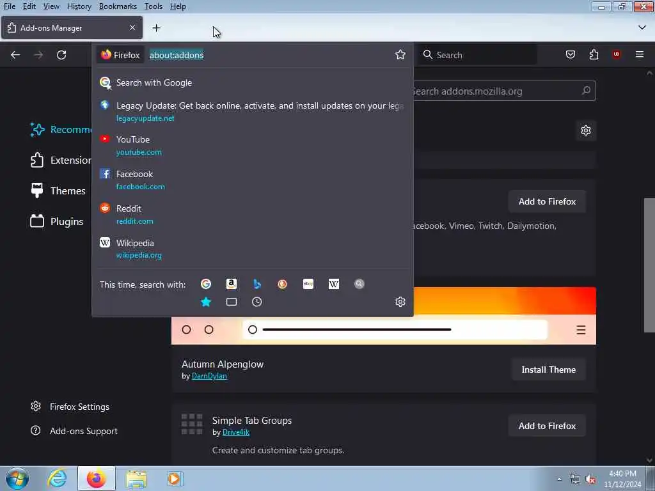
Task: Open the History menu
Action: 79,6
